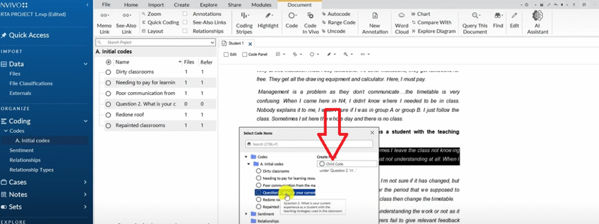Click Compare With in the ribbon
The width and height of the screenshot is (599, 224).
[431, 23]
